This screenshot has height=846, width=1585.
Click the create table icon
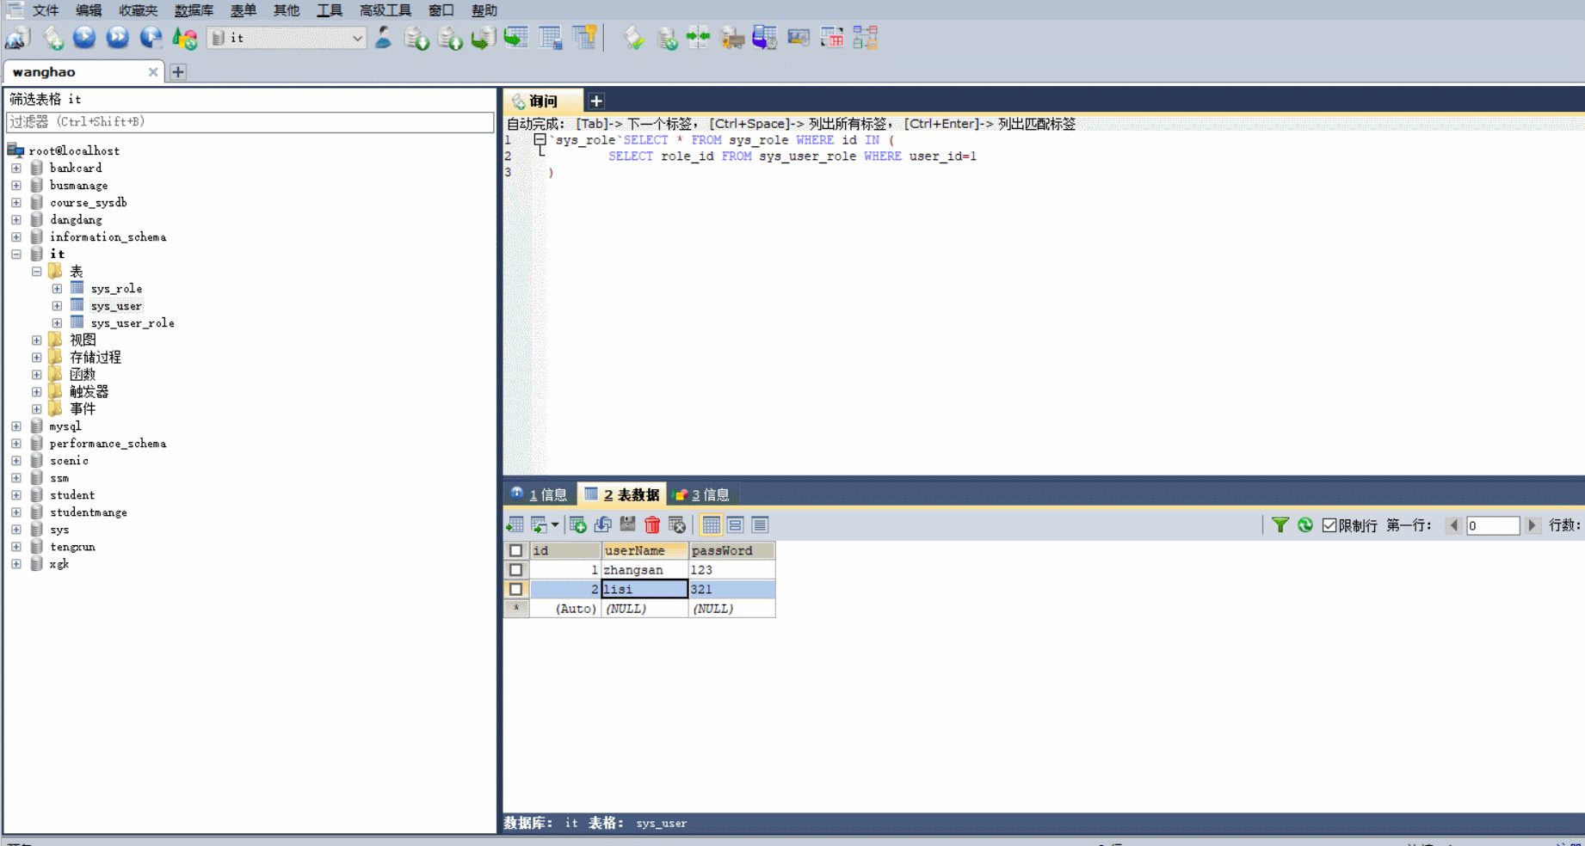click(x=516, y=38)
